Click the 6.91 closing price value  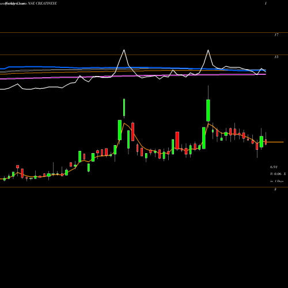coord(274,167)
